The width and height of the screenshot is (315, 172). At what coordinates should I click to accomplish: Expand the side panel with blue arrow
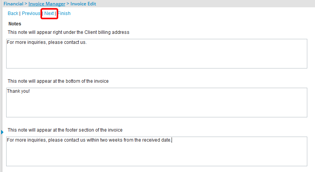tap(2, 132)
